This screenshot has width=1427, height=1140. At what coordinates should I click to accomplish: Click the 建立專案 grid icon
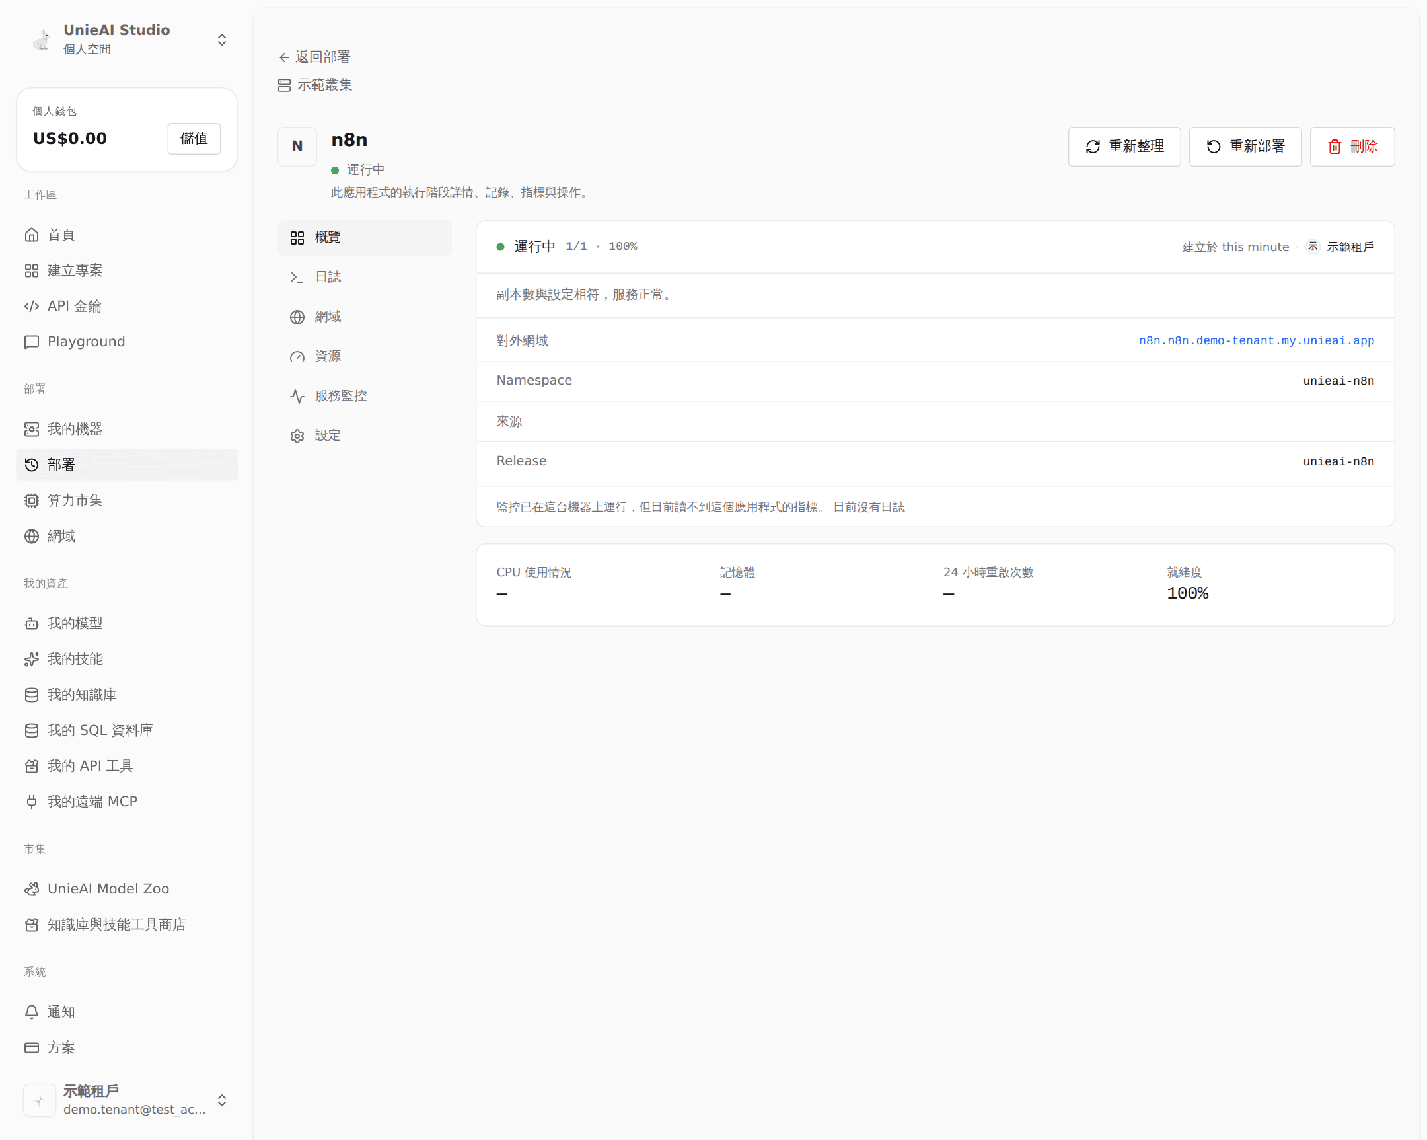click(32, 271)
